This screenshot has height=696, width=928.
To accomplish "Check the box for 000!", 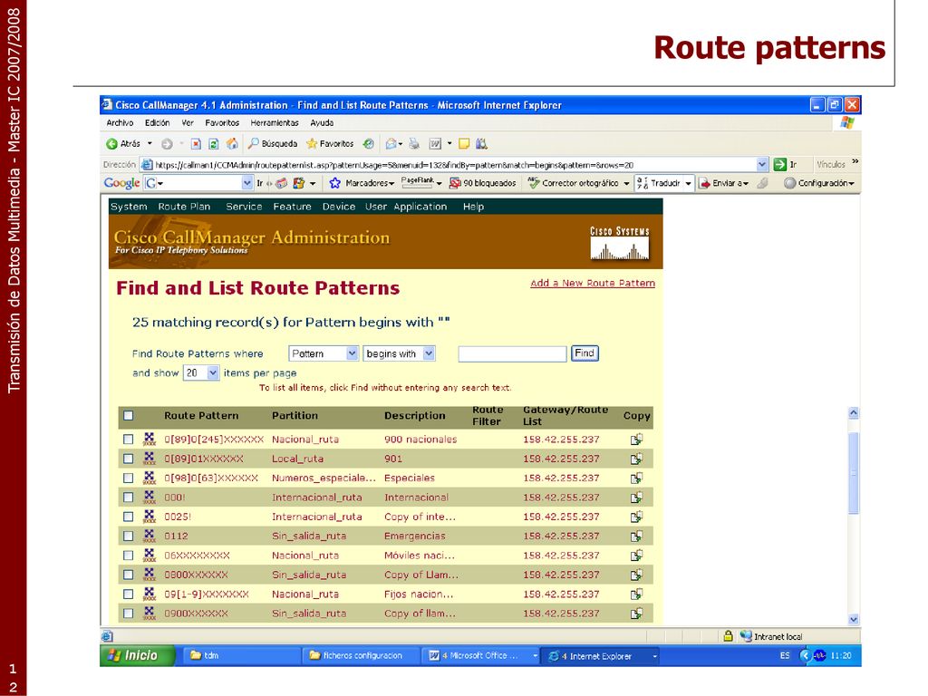I will click(x=128, y=498).
